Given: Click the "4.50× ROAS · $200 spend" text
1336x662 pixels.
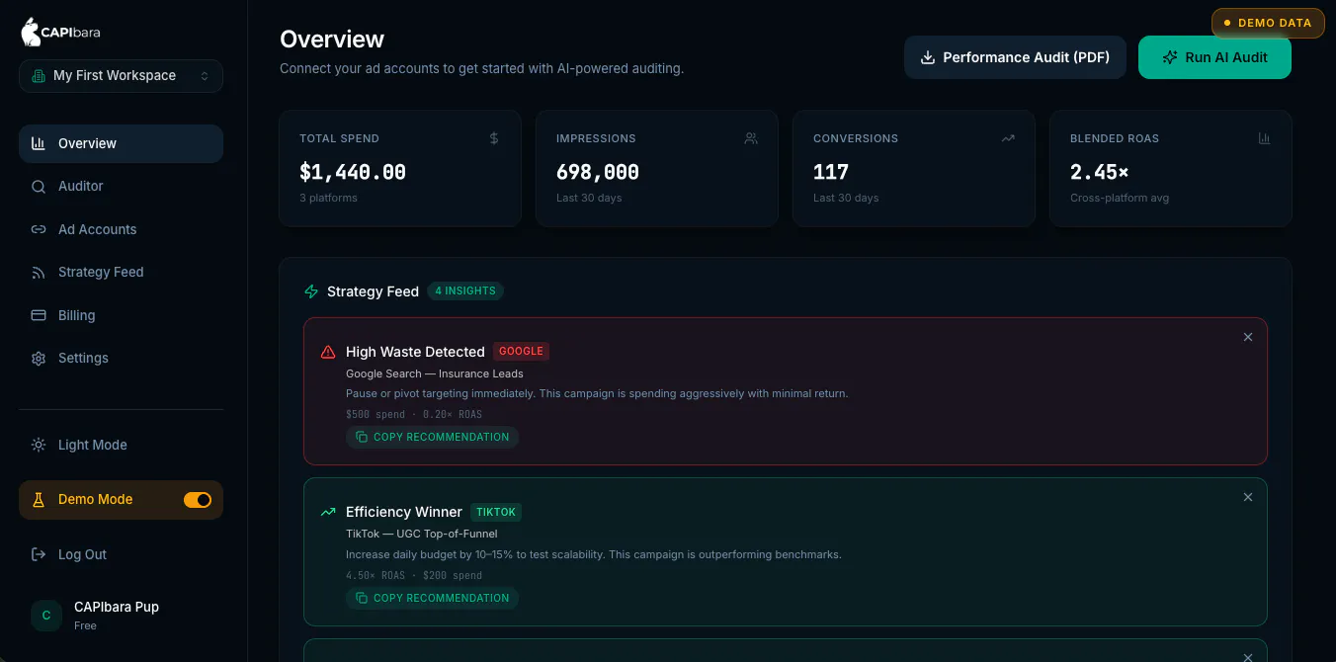Looking at the screenshot, I should coord(414,575).
